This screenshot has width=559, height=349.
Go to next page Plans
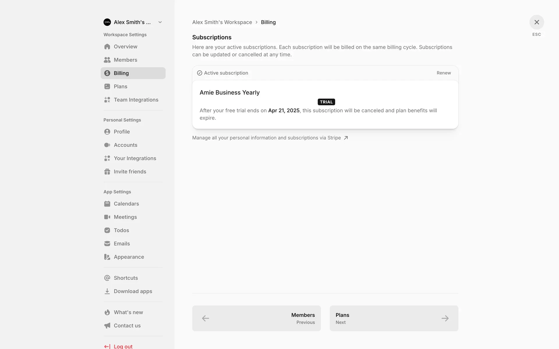(394, 318)
